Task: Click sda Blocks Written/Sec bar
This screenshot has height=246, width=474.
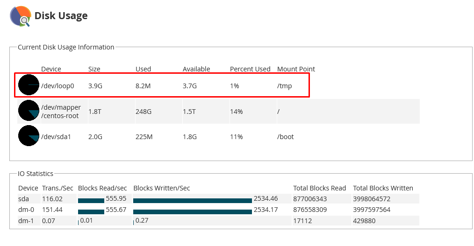Action: pos(192,200)
